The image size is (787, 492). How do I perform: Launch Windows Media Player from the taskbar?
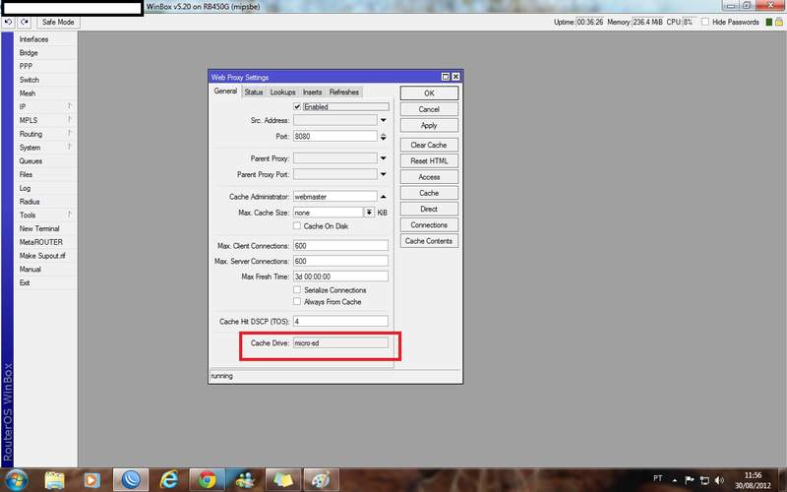point(91,480)
